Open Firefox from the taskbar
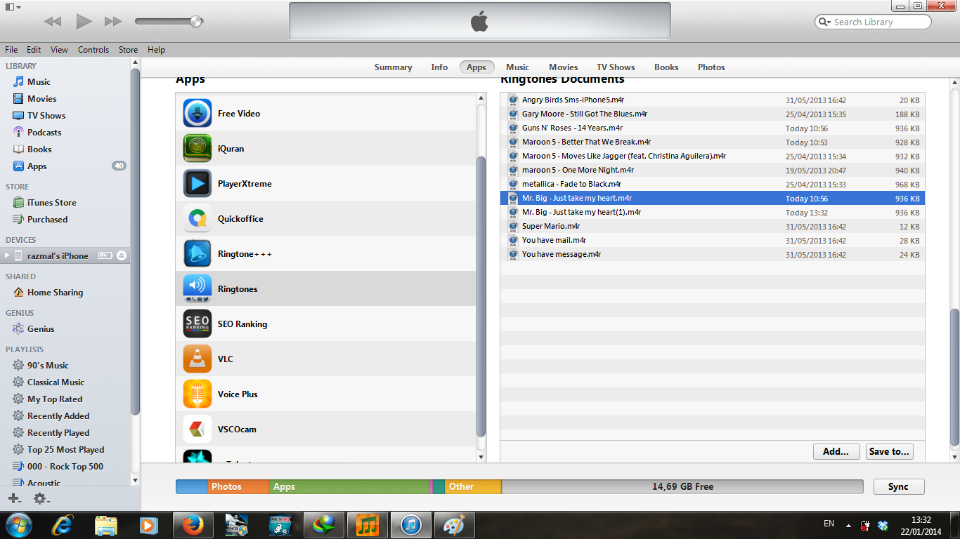 [x=193, y=524]
